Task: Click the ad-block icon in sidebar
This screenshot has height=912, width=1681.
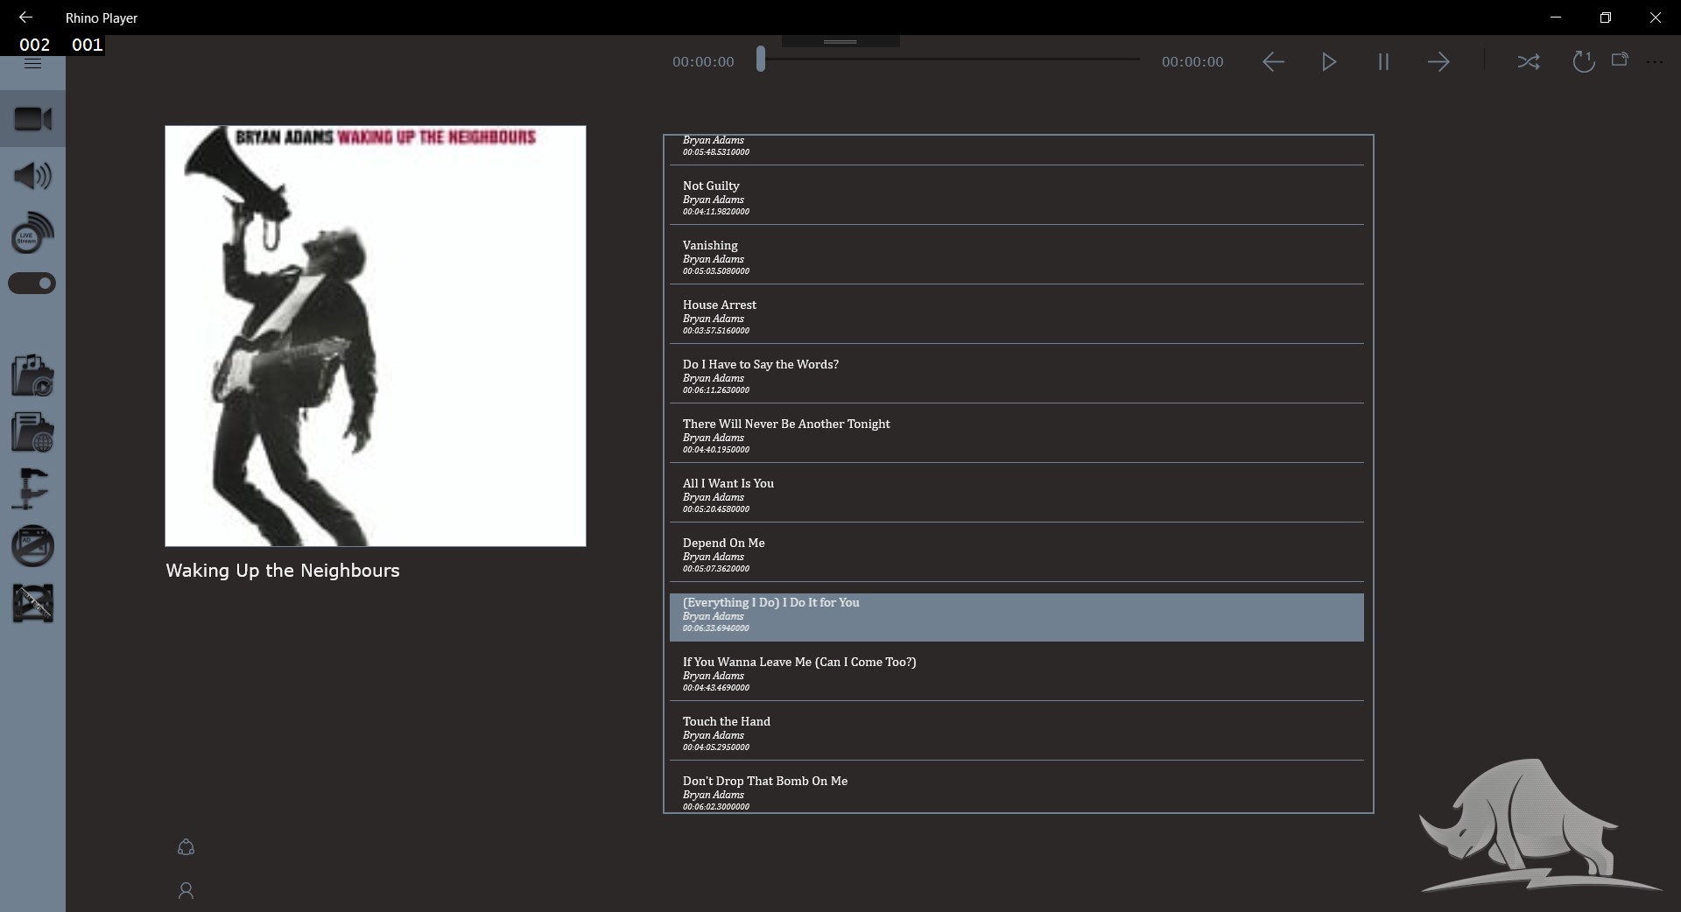Action: pos(33,546)
